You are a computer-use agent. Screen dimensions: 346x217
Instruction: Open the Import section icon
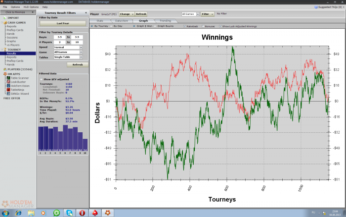[x=5, y=18]
